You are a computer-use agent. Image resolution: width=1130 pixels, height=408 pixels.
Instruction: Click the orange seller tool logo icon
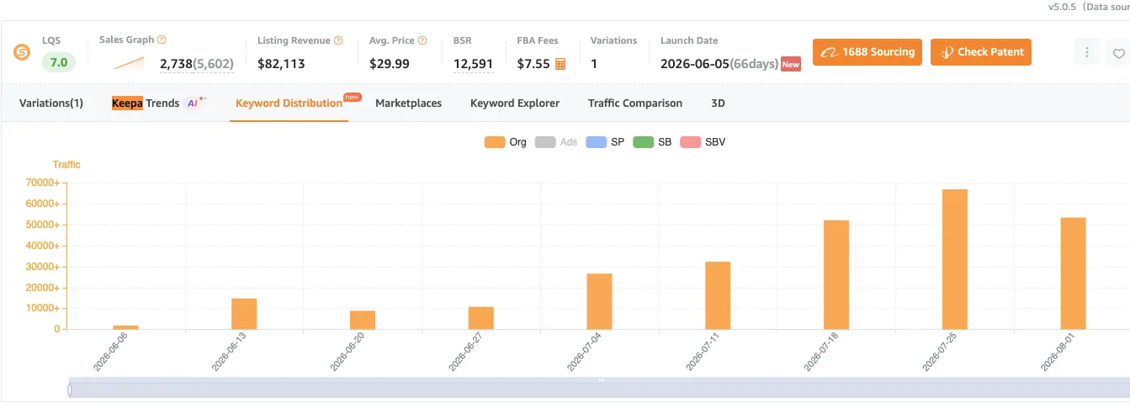pyautogui.click(x=22, y=52)
